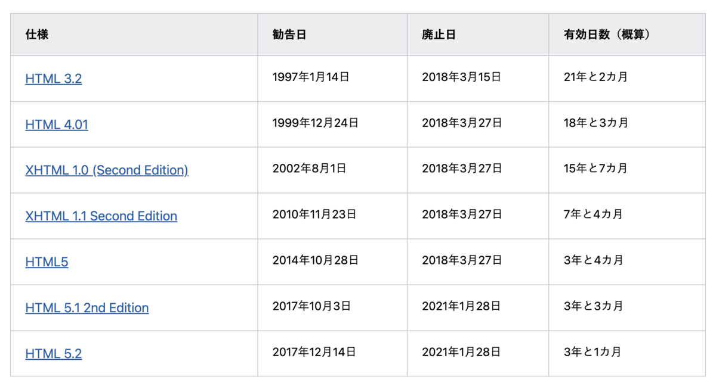
Task: Open XHTML 1.1 Second Edition link
Action: click(x=101, y=216)
